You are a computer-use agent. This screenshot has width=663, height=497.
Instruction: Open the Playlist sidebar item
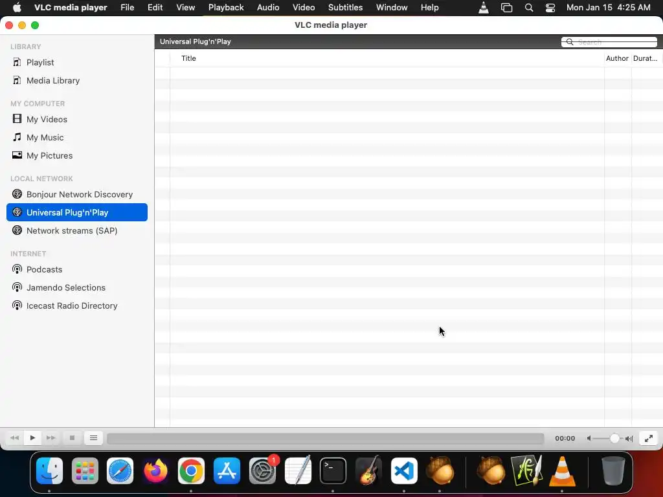coord(40,63)
